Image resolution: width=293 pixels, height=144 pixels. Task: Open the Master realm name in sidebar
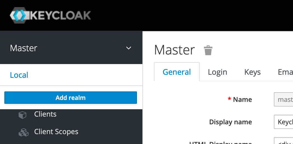click(x=24, y=48)
